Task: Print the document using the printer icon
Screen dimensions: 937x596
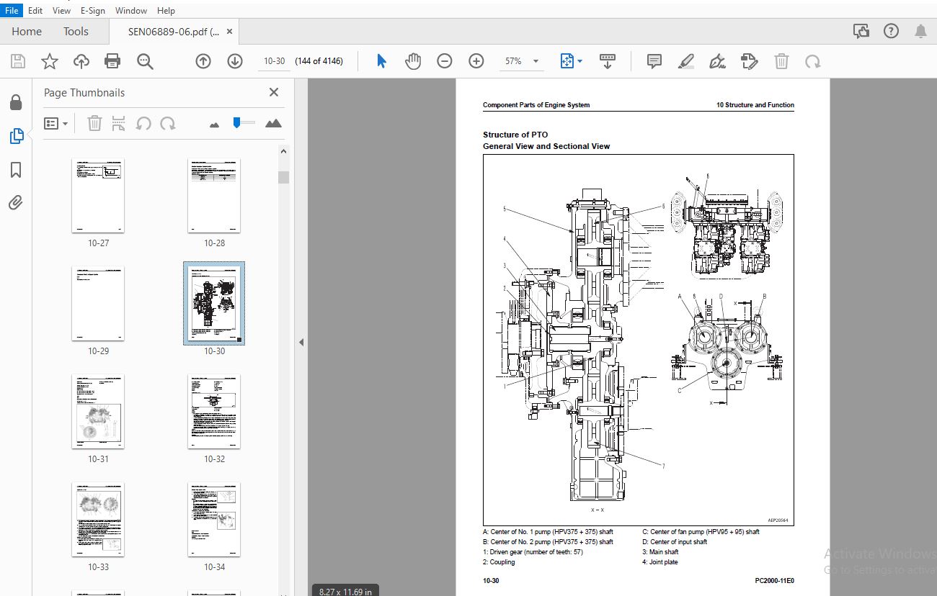Action: coord(112,61)
